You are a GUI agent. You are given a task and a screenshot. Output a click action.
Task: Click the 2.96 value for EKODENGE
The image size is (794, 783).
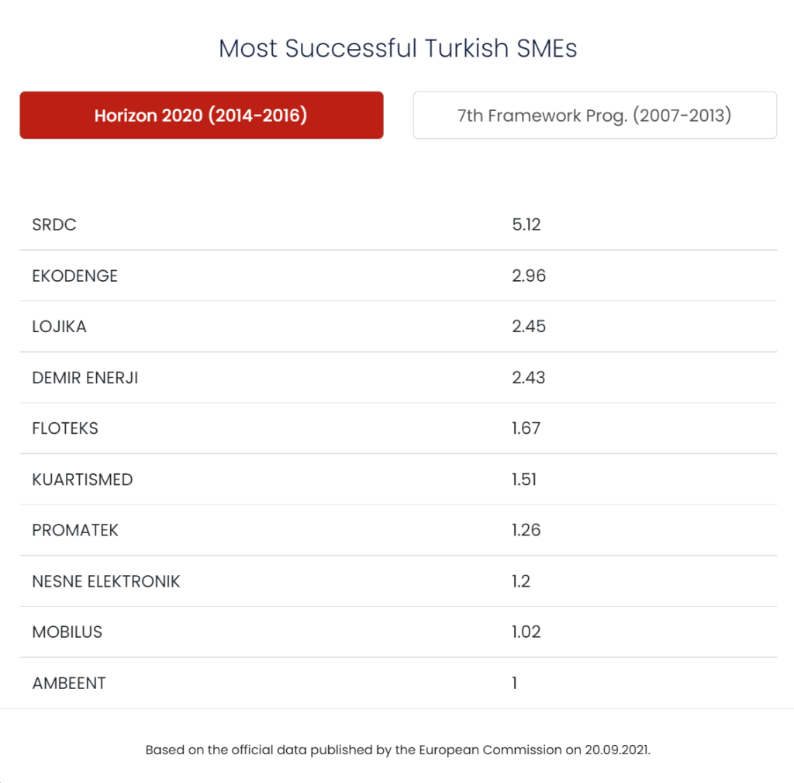pyautogui.click(x=529, y=275)
